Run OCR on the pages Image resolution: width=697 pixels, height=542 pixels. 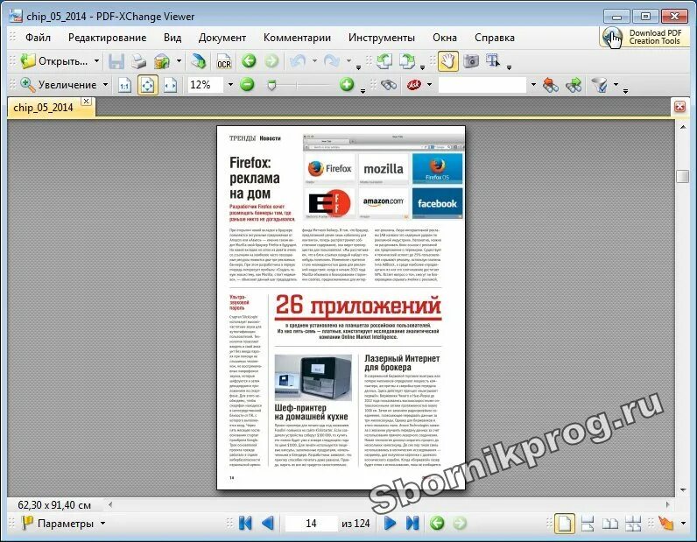(223, 61)
